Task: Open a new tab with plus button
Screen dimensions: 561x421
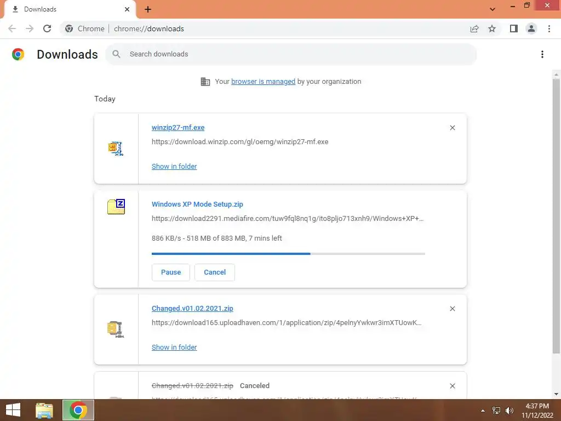Action: (x=148, y=9)
